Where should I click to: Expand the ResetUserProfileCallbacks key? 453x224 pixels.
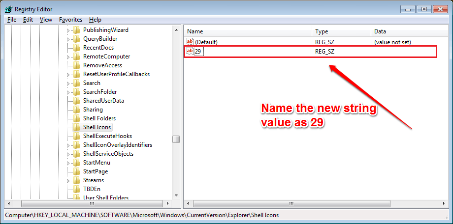pyautogui.click(x=68, y=75)
